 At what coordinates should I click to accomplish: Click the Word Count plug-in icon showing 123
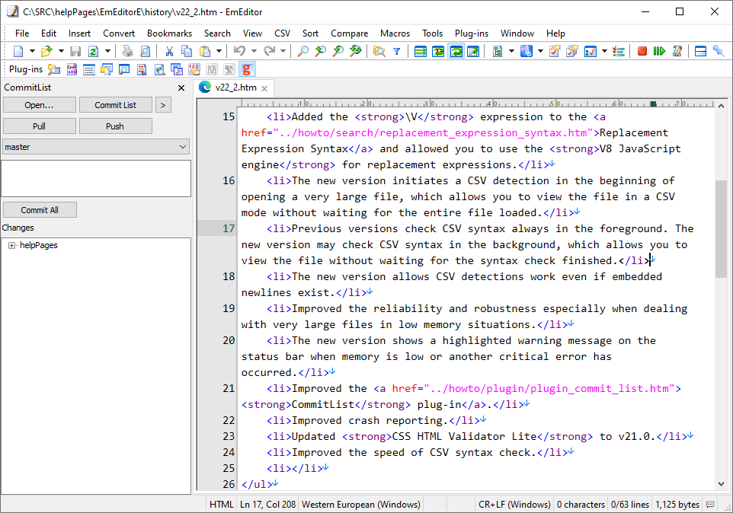coord(194,69)
